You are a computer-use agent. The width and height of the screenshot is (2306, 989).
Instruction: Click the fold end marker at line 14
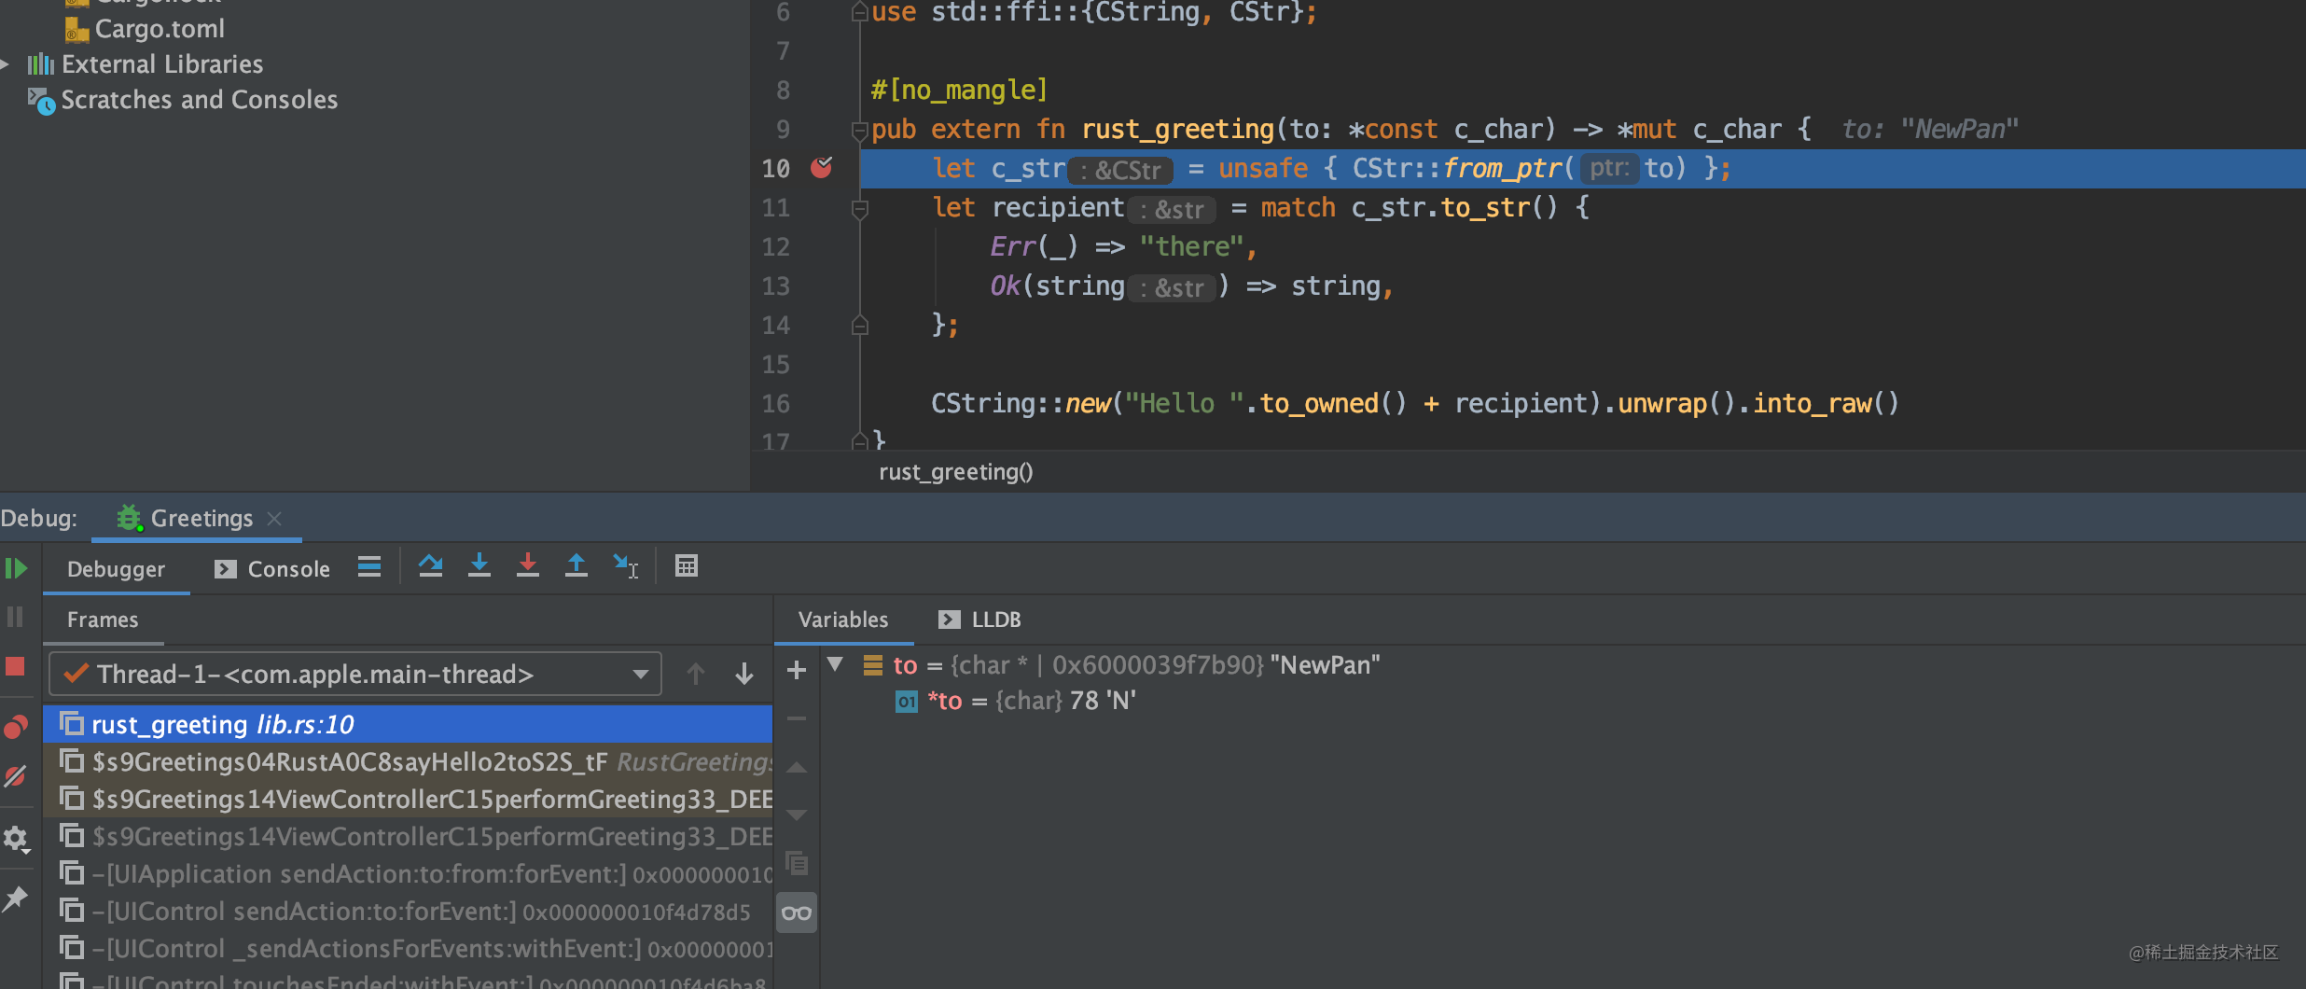(x=860, y=326)
